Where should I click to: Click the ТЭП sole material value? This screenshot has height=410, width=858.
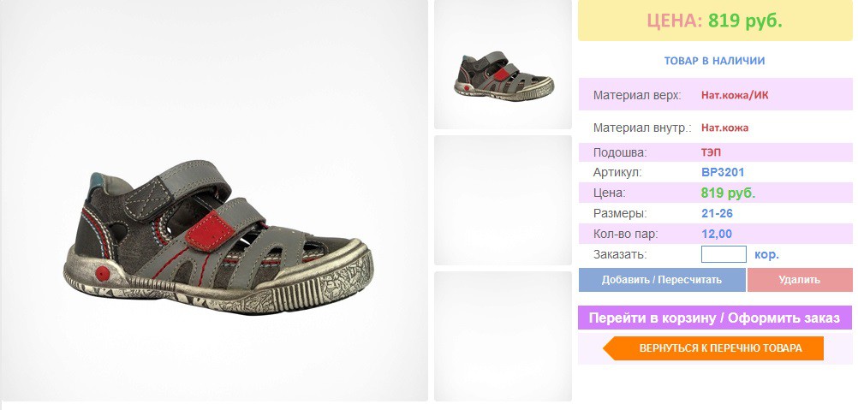click(712, 152)
